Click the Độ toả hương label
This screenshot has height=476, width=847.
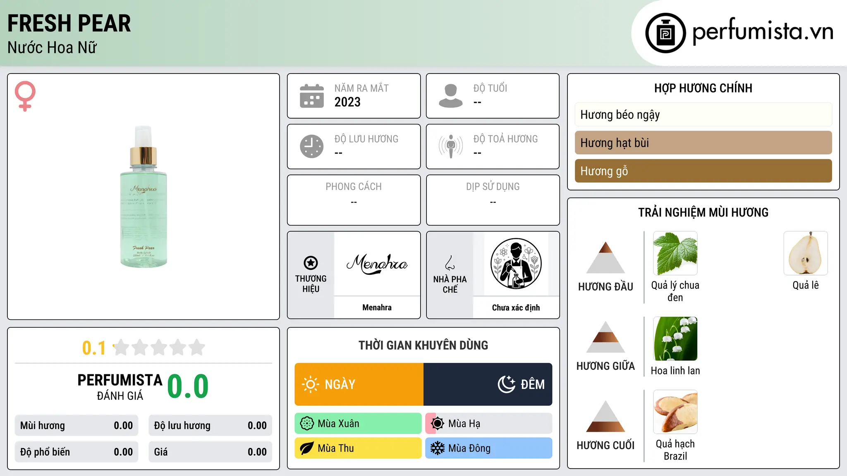(x=505, y=139)
